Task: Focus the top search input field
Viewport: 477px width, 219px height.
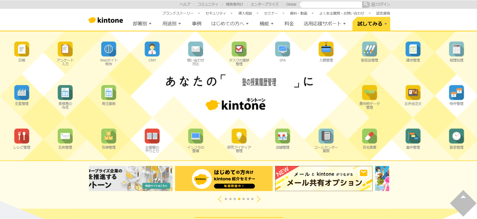Action: 331,5
